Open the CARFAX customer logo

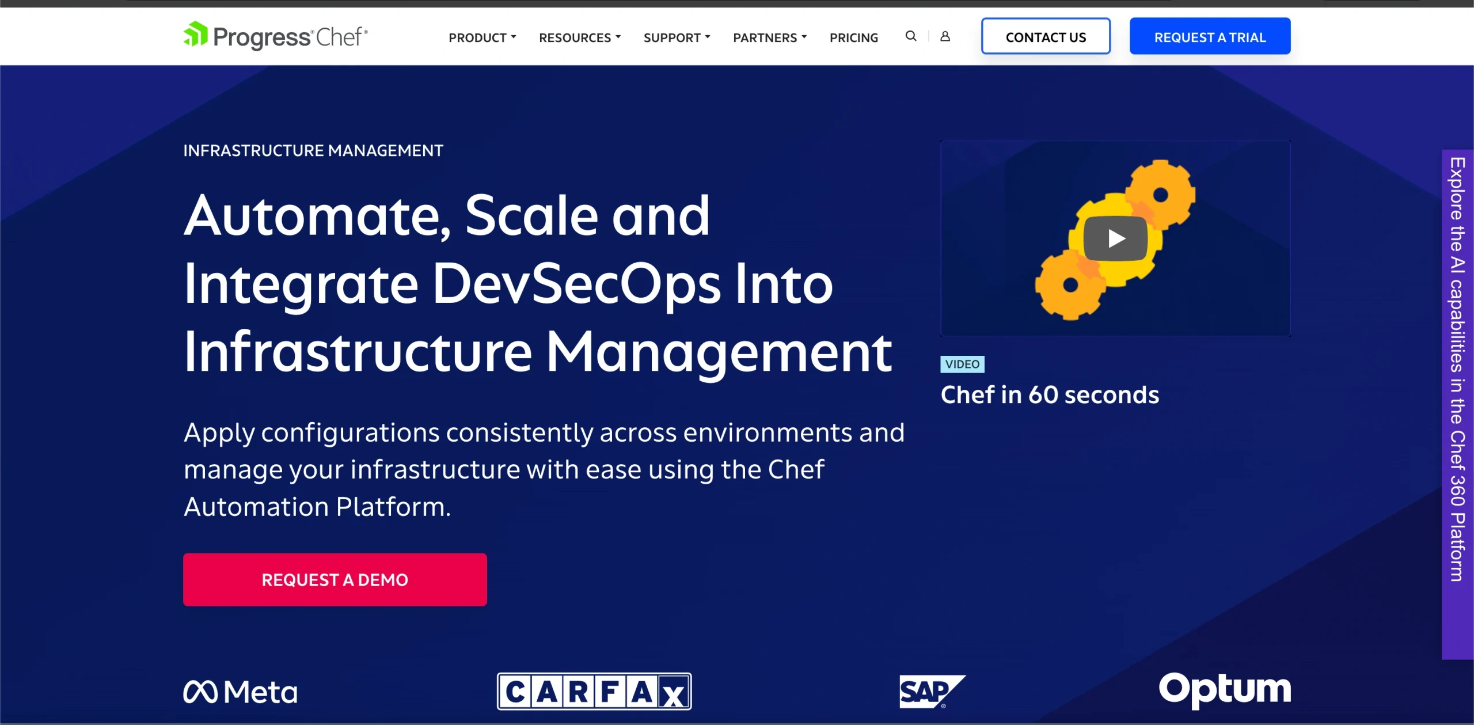point(594,691)
